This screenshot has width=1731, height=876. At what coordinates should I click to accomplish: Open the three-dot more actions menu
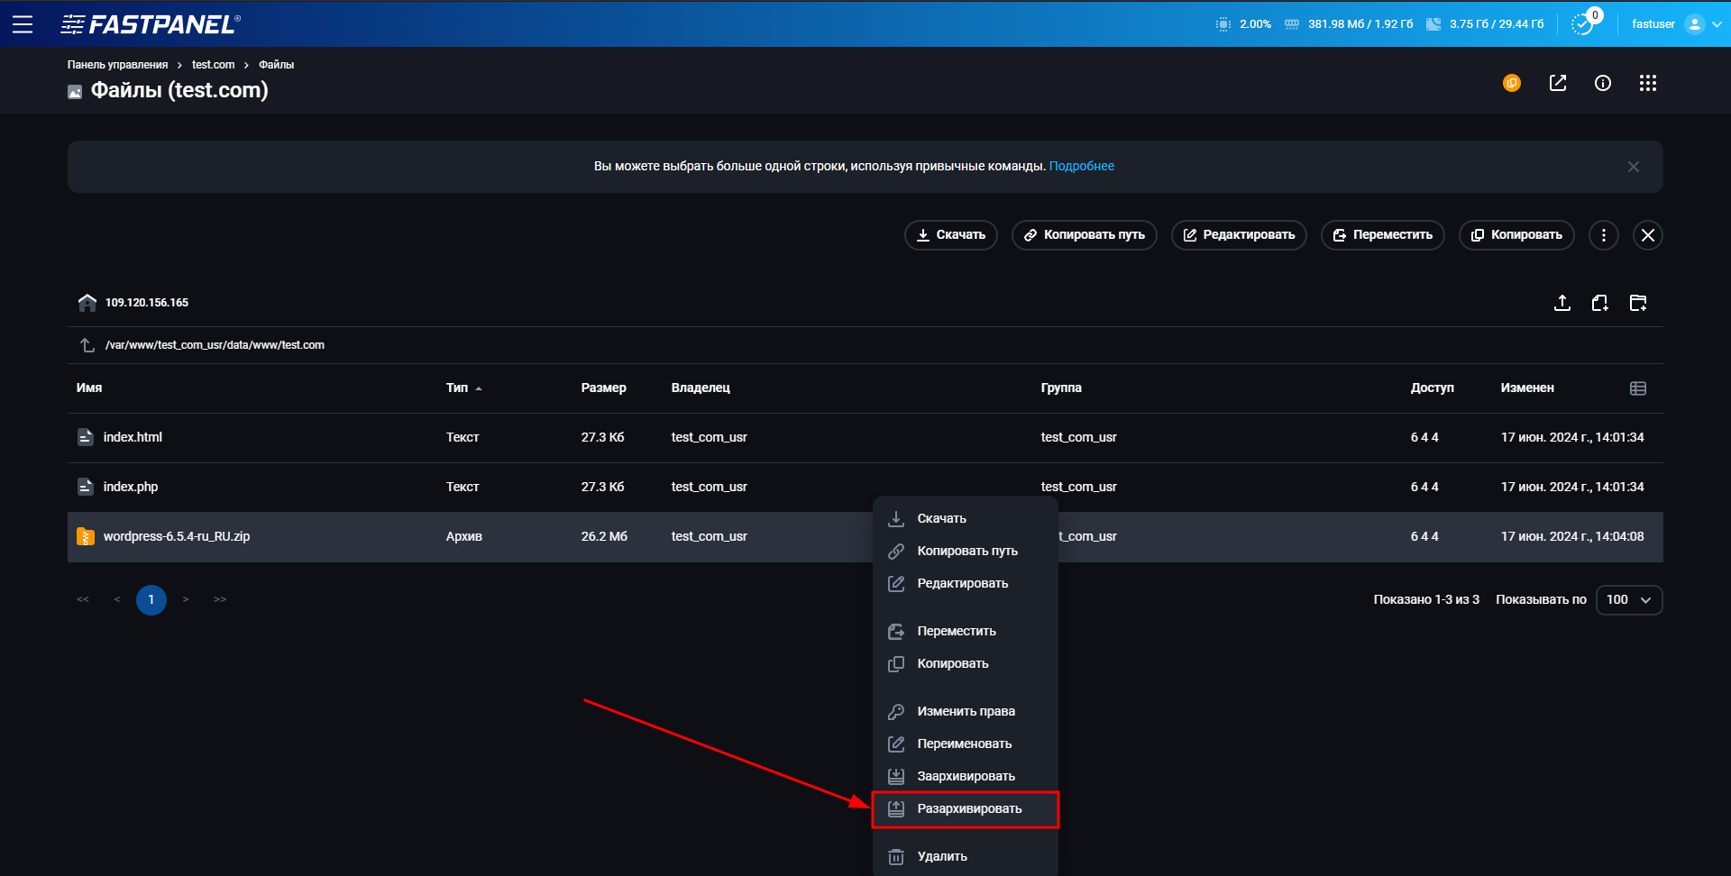pos(1603,235)
